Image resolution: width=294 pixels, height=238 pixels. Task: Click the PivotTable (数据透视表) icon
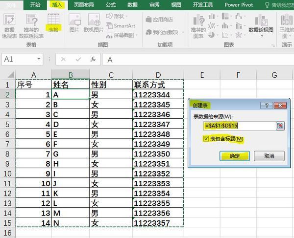coord(9,26)
